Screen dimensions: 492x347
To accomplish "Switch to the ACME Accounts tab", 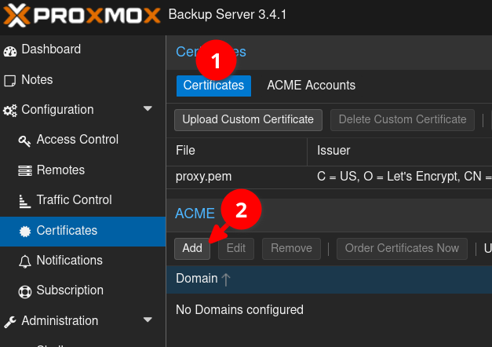I will pos(311,86).
